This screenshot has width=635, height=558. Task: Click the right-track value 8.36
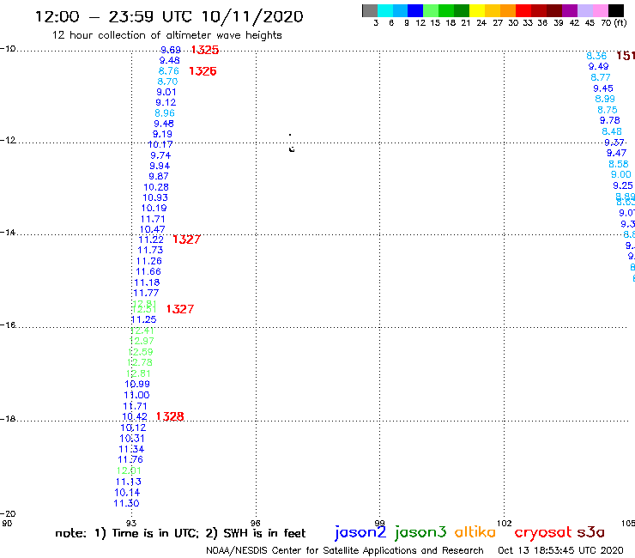tap(596, 56)
